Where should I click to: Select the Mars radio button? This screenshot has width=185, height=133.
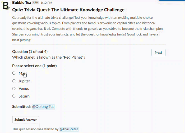tap(14, 73)
